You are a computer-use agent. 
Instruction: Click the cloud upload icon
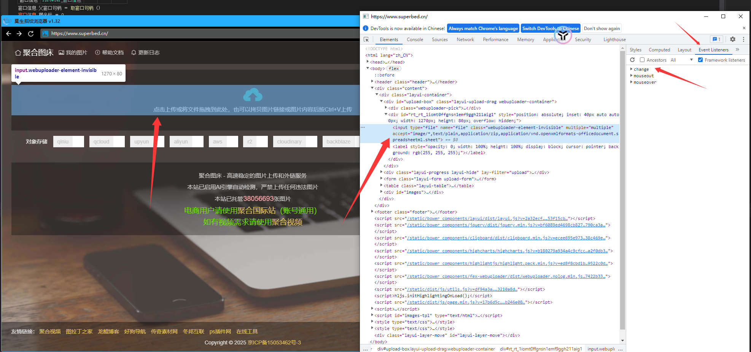(x=253, y=95)
